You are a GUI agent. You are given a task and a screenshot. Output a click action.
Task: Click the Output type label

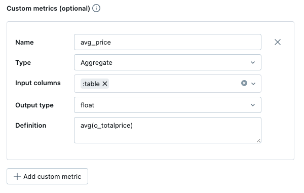34,105
